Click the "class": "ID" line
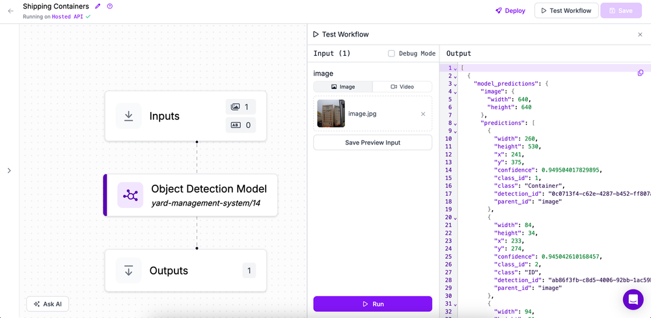 click(518, 272)
